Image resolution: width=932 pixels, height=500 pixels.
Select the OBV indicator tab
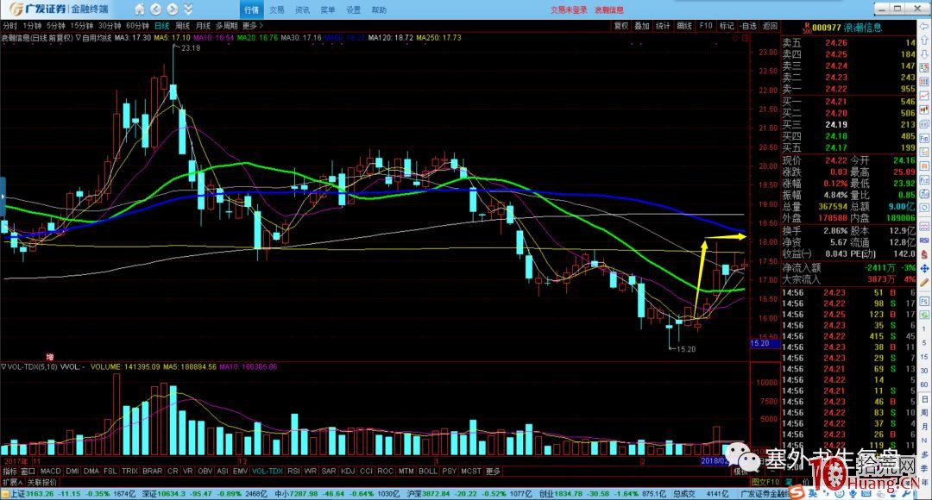point(205,471)
